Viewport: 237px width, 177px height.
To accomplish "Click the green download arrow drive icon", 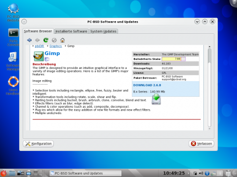I will [156, 99].
